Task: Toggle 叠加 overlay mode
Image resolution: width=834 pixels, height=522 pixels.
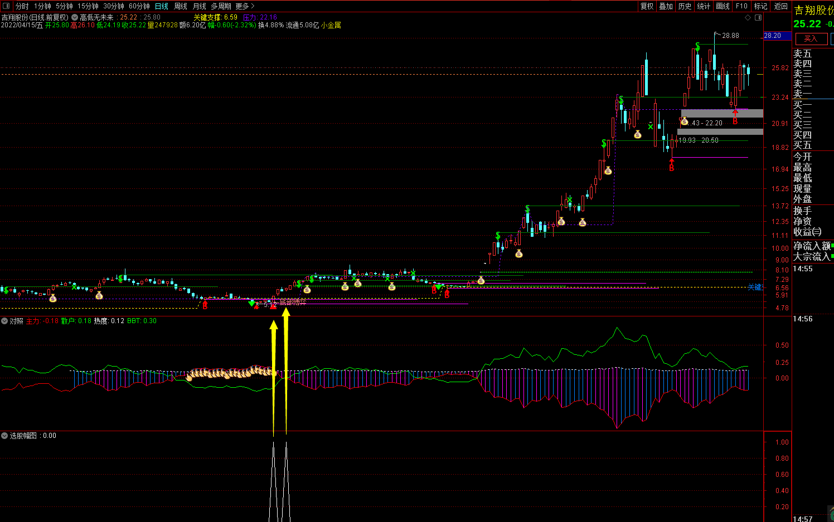Action: click(x=666, y=6)
